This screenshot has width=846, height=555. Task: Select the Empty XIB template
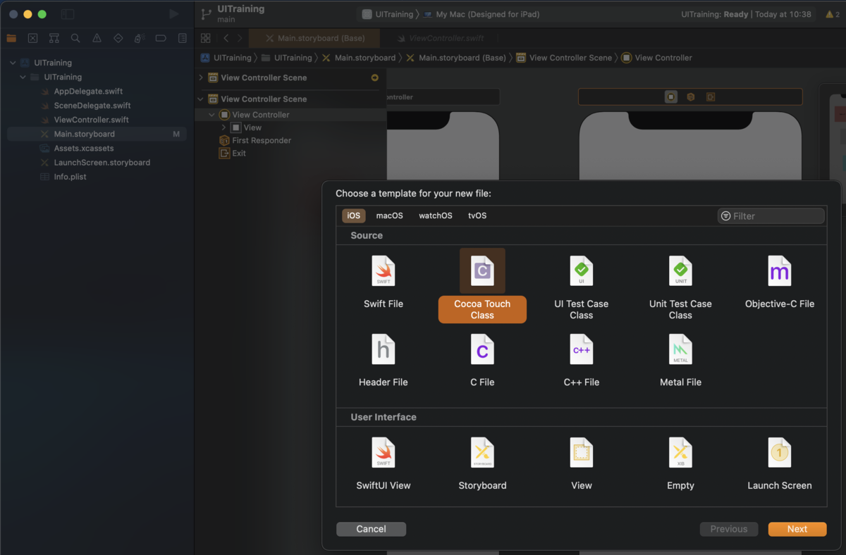click(680, 463)
